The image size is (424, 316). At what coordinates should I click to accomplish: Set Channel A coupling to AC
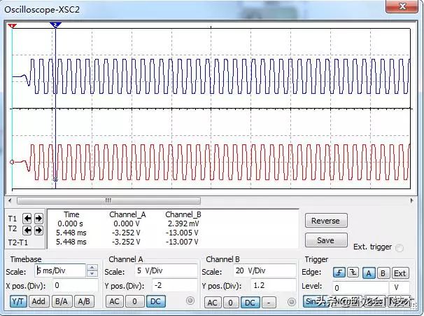[x=114, y=301]
